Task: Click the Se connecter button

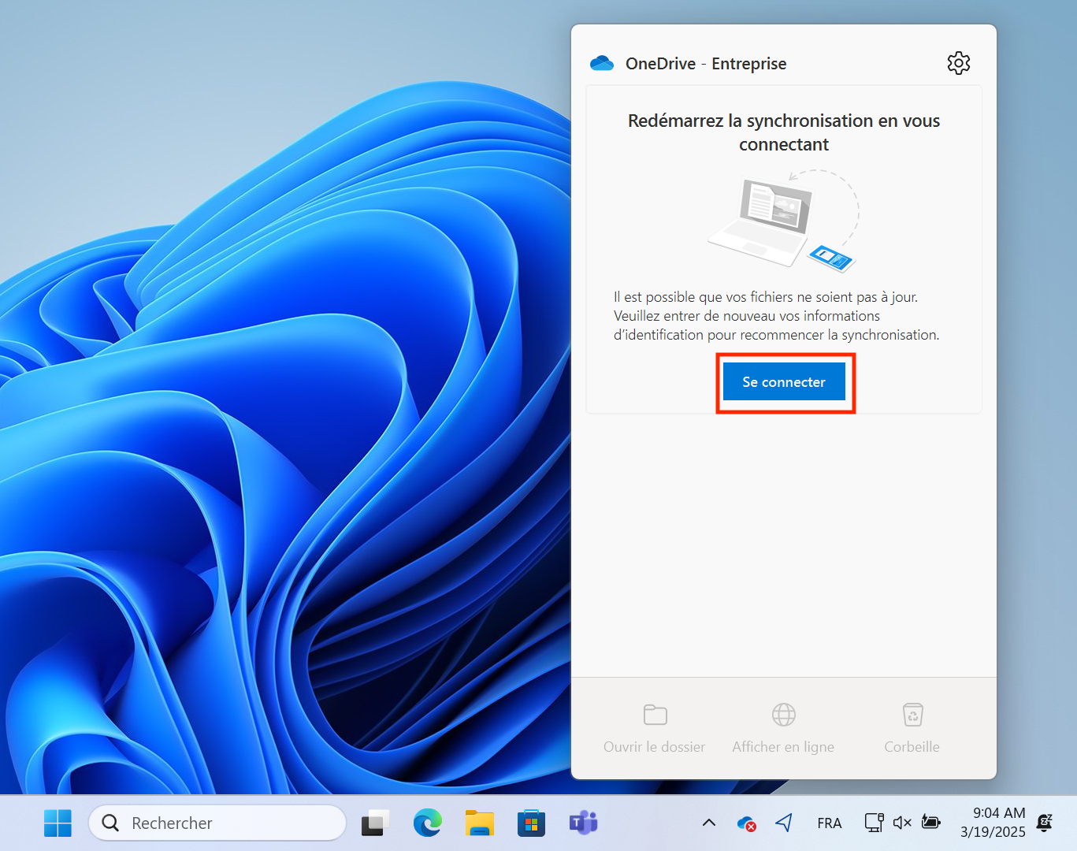Action: [784, 382]
